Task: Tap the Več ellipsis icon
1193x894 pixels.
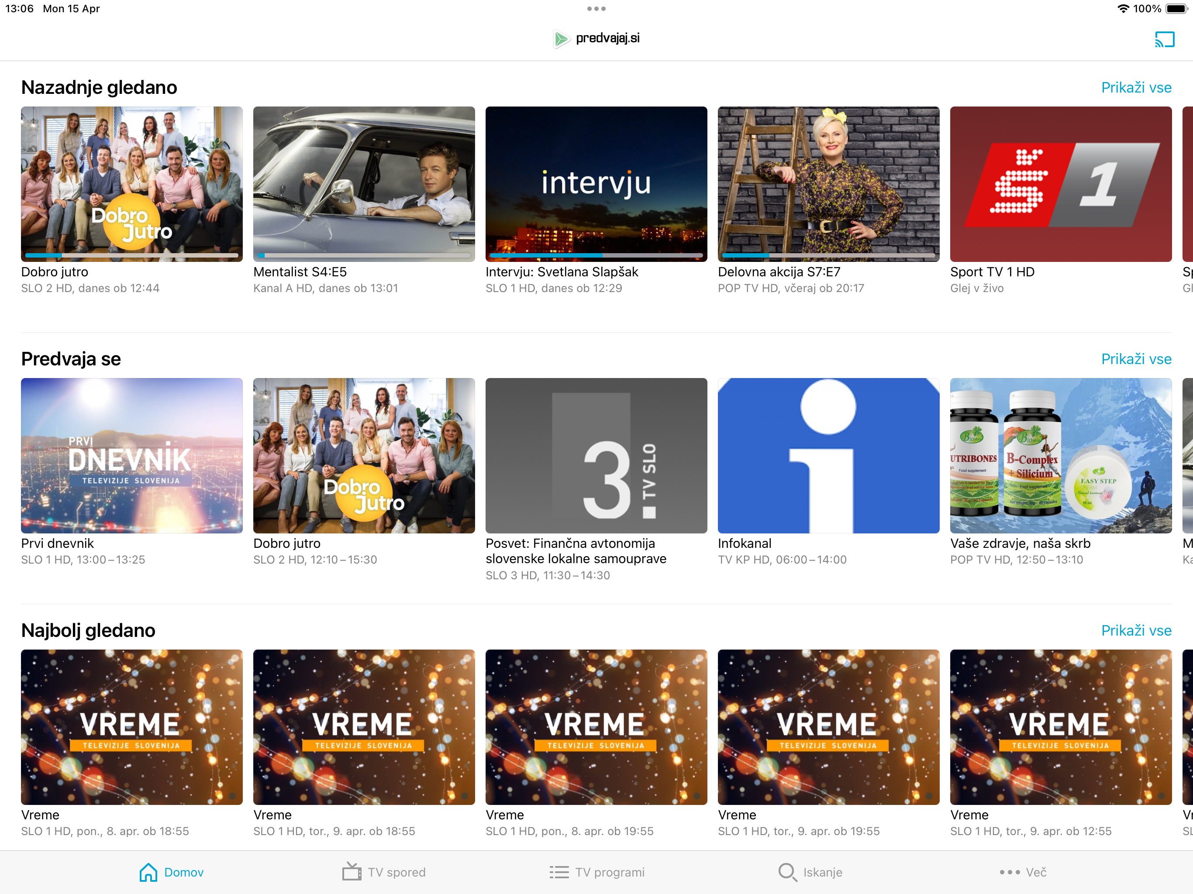Action: (1010, 872)
